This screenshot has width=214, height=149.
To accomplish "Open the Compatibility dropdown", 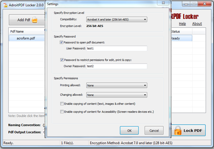I will point(117,19).
